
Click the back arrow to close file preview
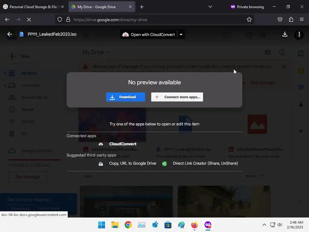[10, 34]
